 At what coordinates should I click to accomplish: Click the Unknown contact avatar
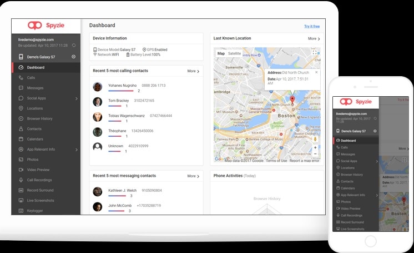tap(98, 147)
